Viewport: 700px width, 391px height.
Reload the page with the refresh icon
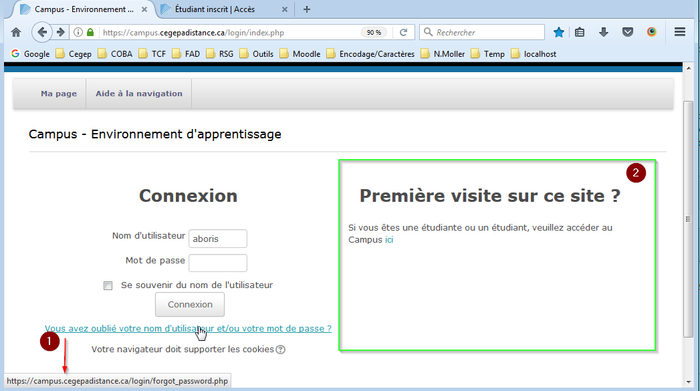click(403, 32)
